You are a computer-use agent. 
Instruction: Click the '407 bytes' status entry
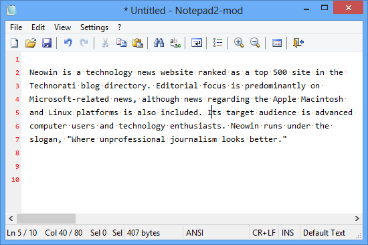coord(143,233)
